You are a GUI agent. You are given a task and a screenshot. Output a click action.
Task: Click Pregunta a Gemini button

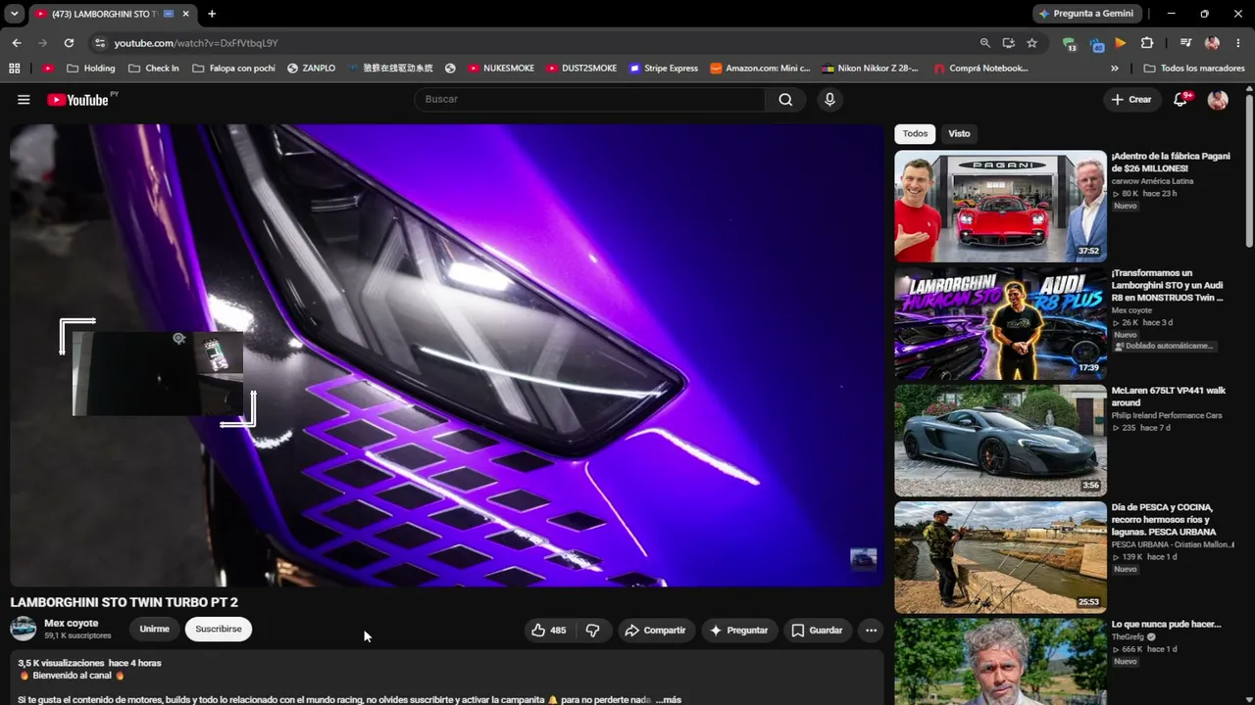(1086, 14)
